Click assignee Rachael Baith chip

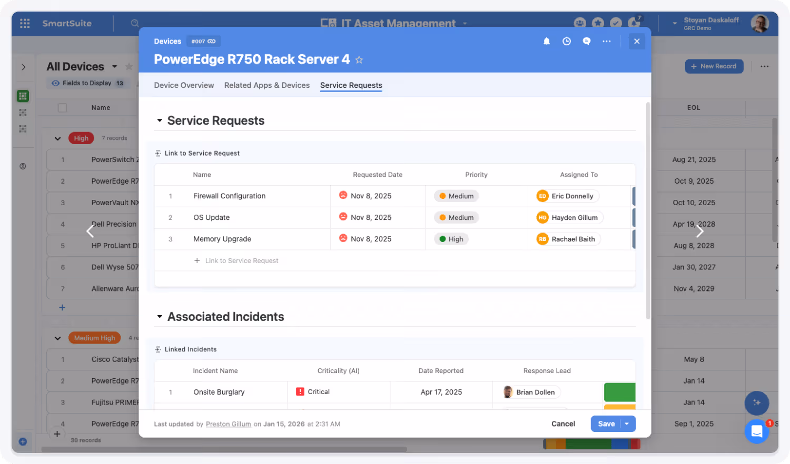[x=568, y=239]
